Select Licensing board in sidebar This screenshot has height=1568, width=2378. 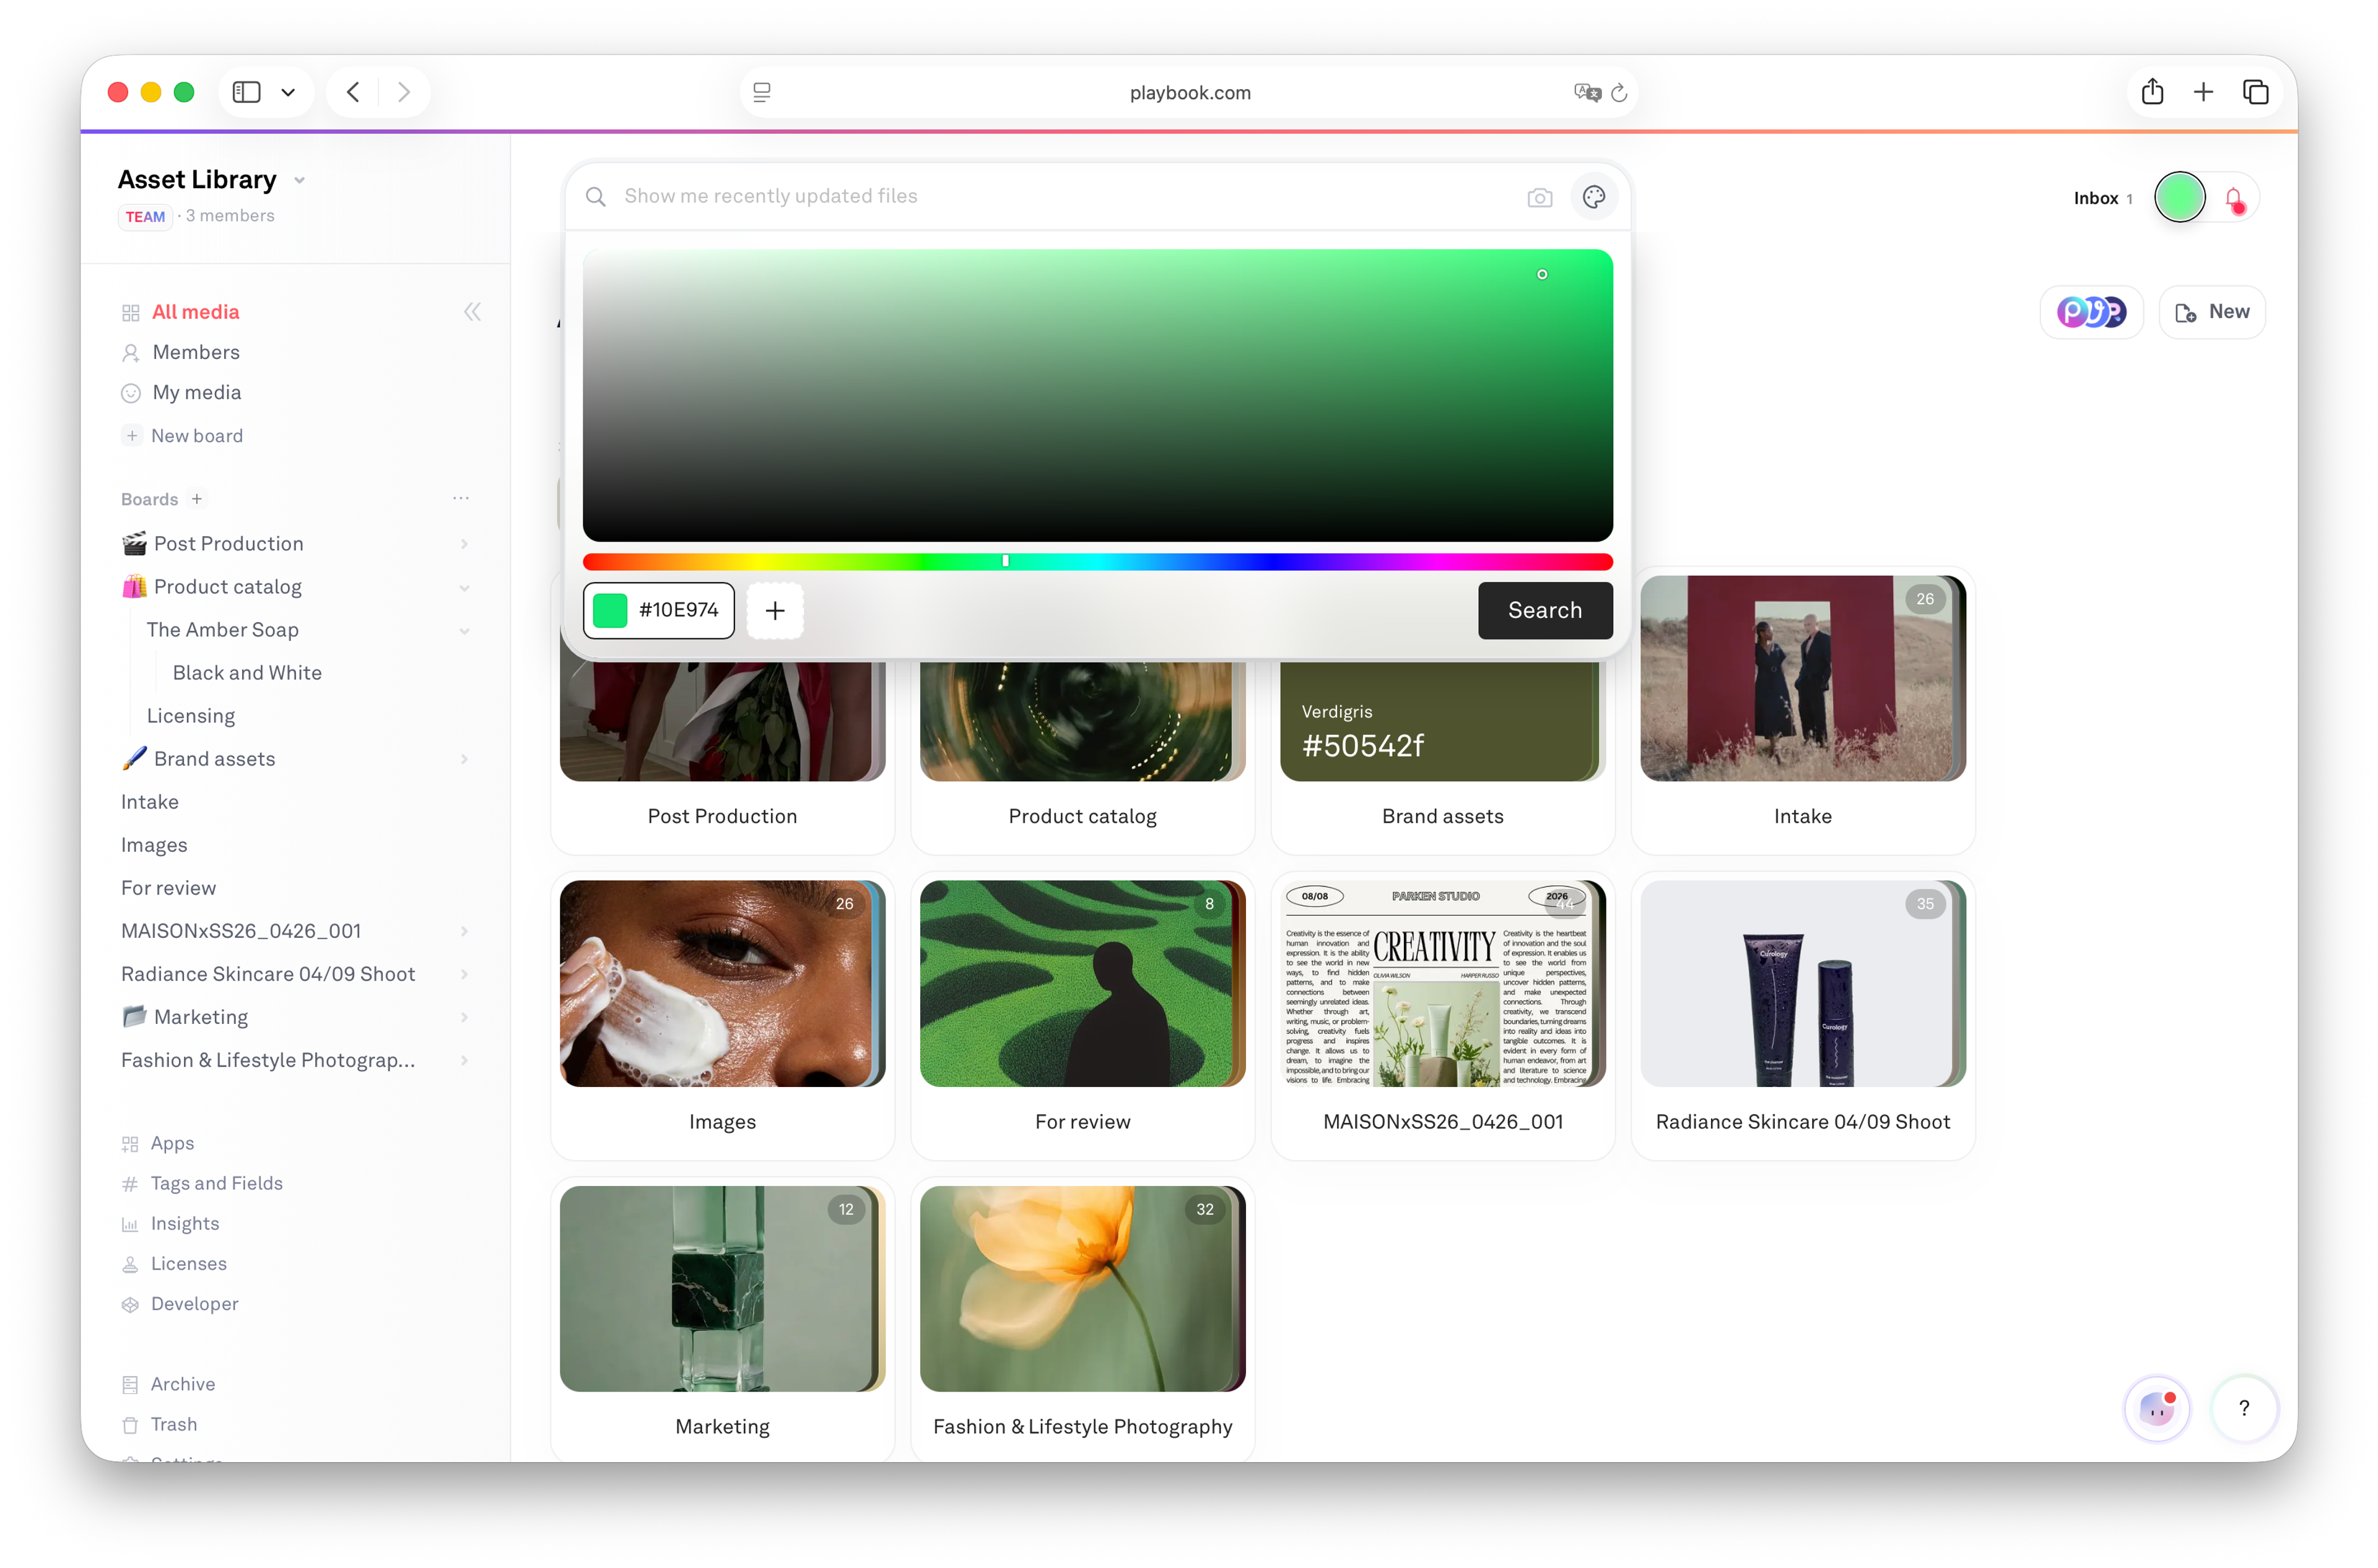point(191,716)
